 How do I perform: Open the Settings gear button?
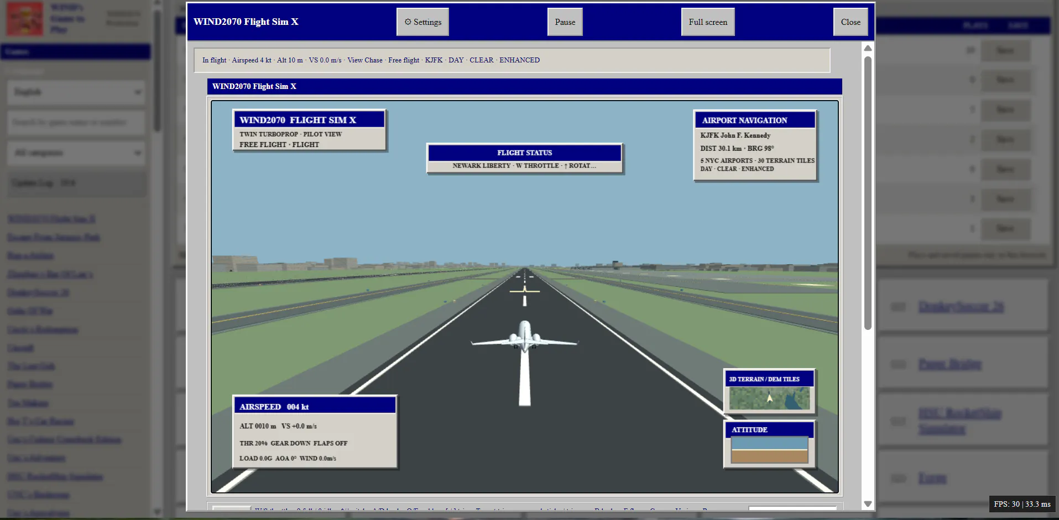tap(422, 22)
